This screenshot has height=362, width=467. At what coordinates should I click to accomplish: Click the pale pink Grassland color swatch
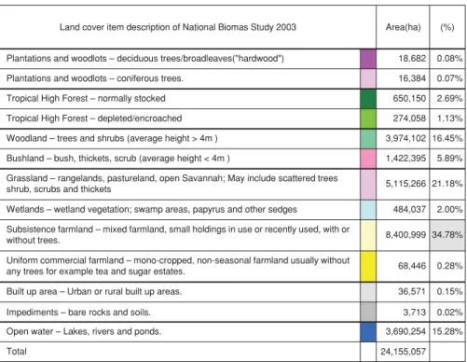[368, 185]
